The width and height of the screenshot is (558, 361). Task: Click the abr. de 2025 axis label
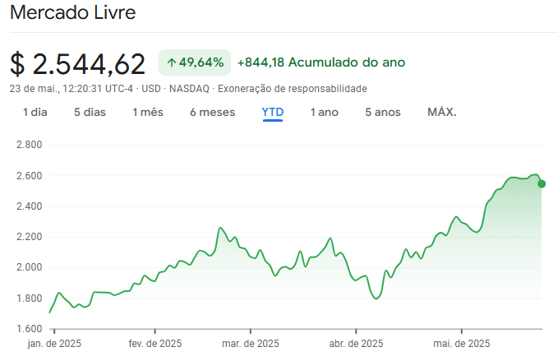(x=356, y=344)
